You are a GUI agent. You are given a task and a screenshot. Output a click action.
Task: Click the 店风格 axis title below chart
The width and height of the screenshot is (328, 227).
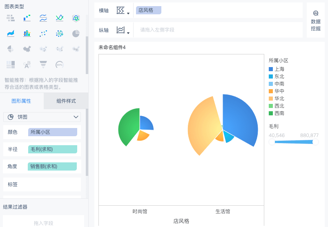(181, 221)
